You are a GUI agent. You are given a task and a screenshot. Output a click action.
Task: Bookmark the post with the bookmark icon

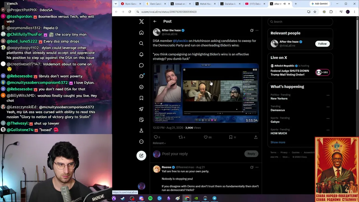(231, 137)
